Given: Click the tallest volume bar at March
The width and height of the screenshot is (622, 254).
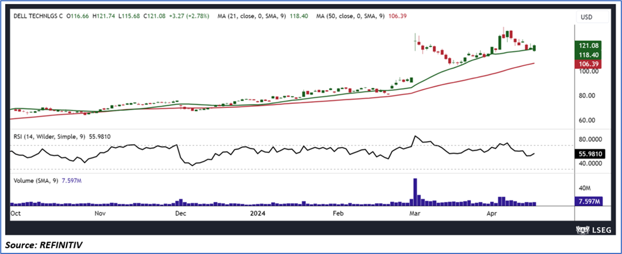Looking at the screenshot, I should pyautogui.click(x=415, y=192).
